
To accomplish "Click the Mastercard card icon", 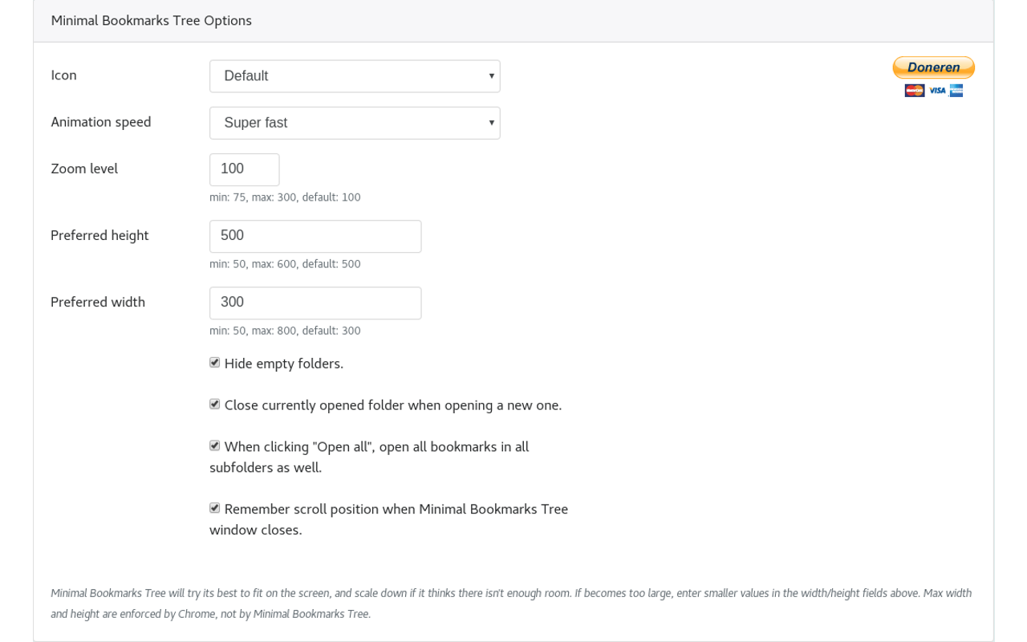I will (x=915, y=91).
